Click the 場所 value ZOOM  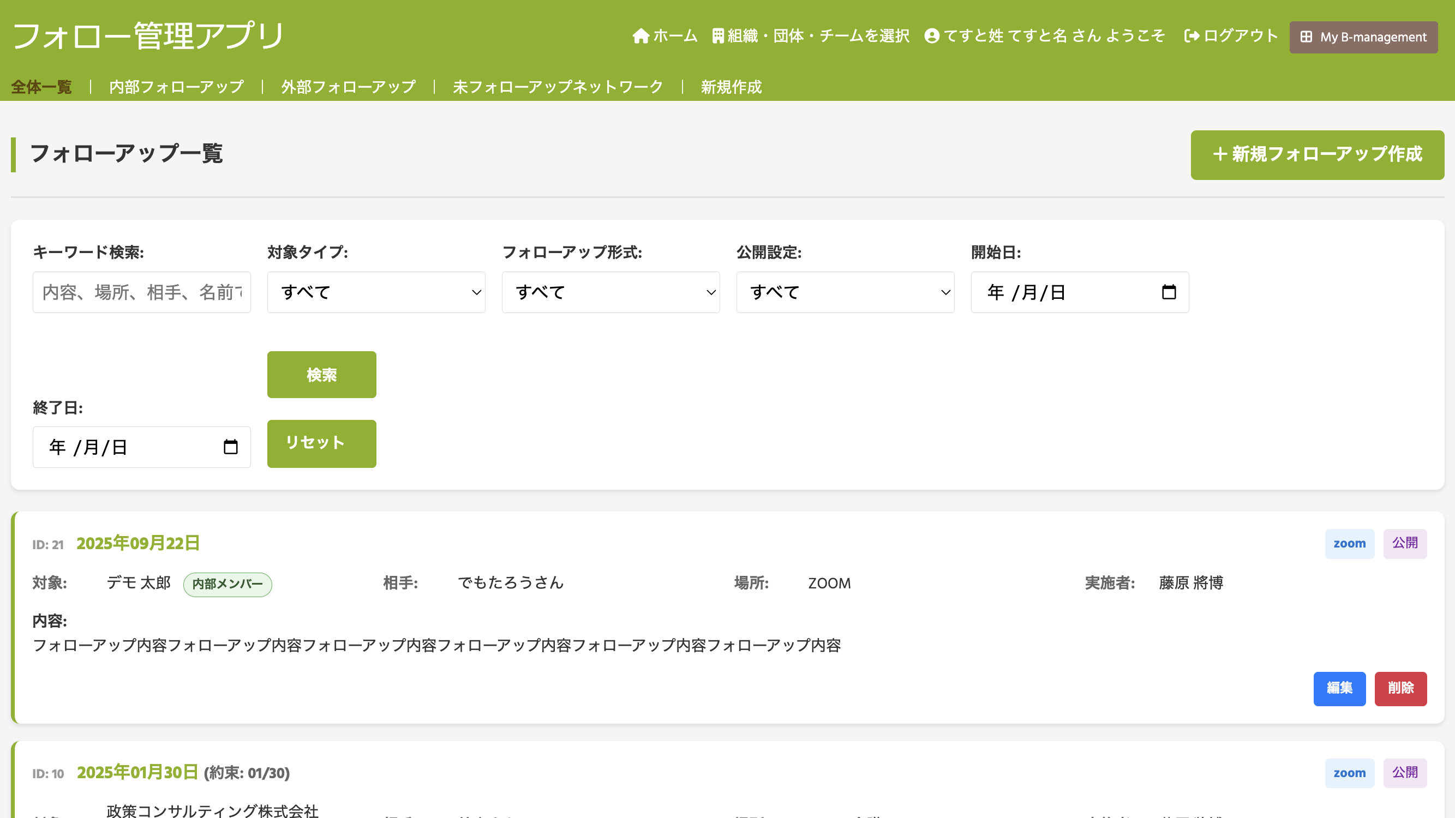click(829, 584)
